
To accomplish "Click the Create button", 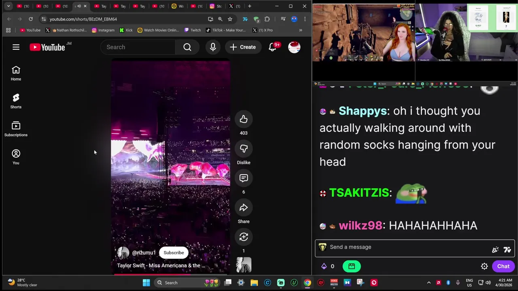I will point(243,47).
